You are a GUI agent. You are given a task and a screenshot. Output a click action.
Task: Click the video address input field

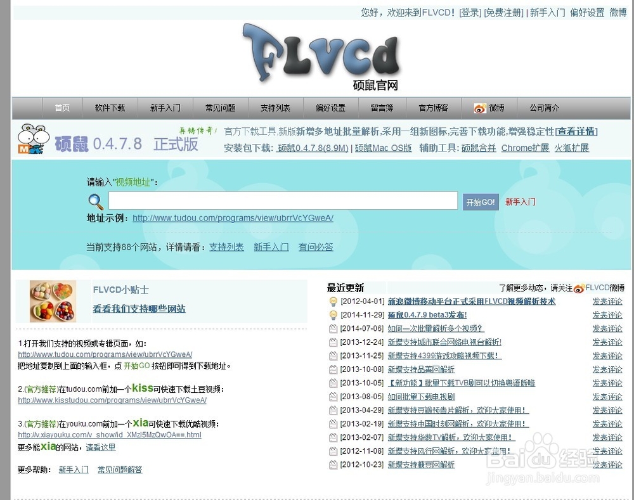(283, 200)
